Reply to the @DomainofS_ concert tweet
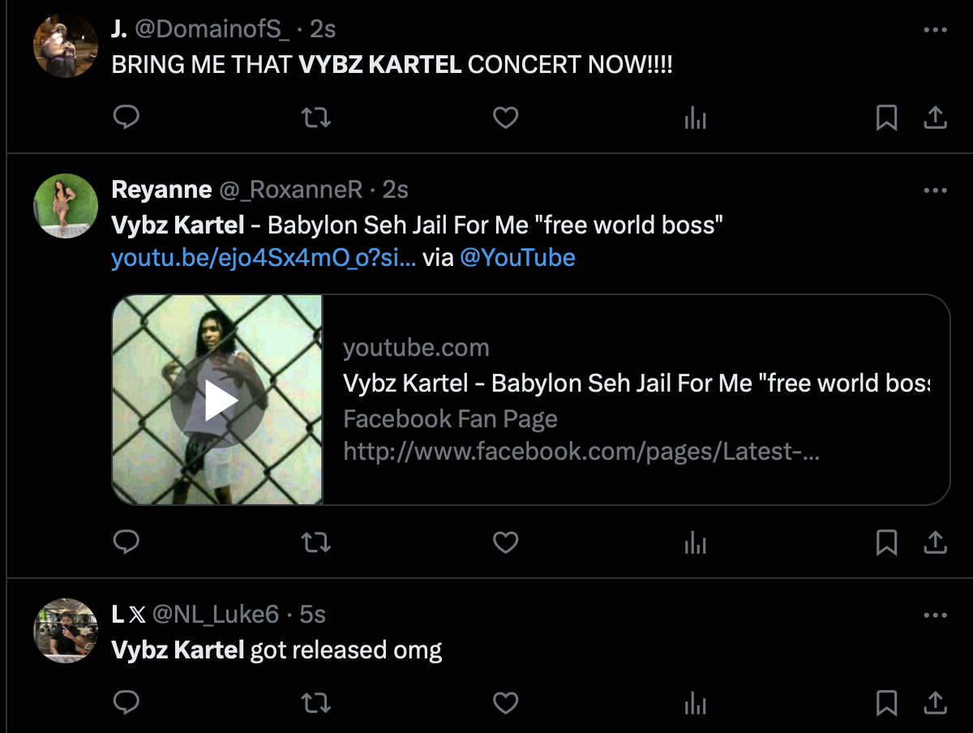The height and width of the screenshot is (733, 973). point(126,118)
